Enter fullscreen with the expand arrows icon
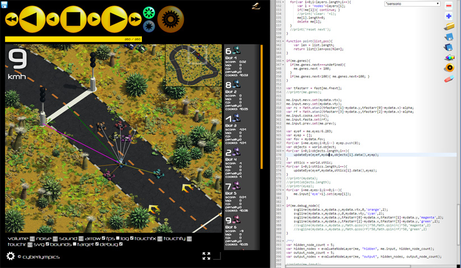 point(206,256)
